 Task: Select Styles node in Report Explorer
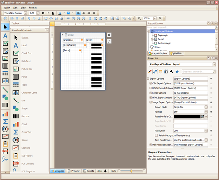[x=157, y=47]
